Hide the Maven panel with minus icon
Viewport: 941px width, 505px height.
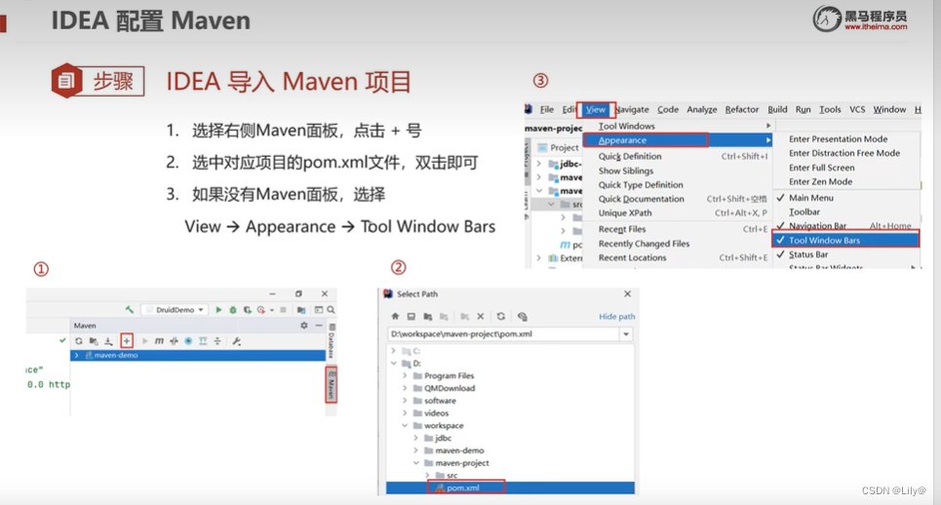(319, 325)
